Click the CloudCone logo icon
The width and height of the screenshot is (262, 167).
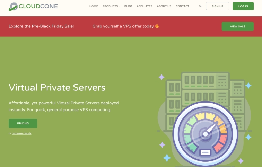(14, 6)
